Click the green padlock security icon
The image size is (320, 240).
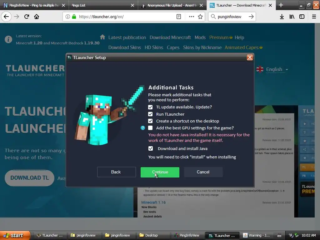coord(74,17)
